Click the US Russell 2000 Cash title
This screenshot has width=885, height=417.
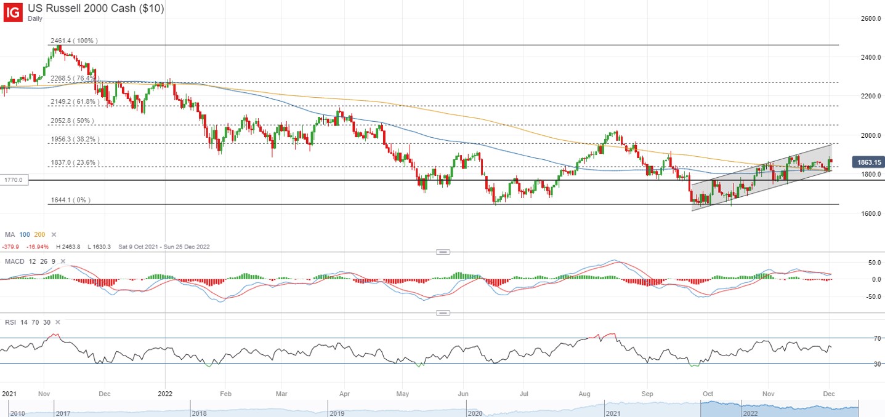(96, 7)
